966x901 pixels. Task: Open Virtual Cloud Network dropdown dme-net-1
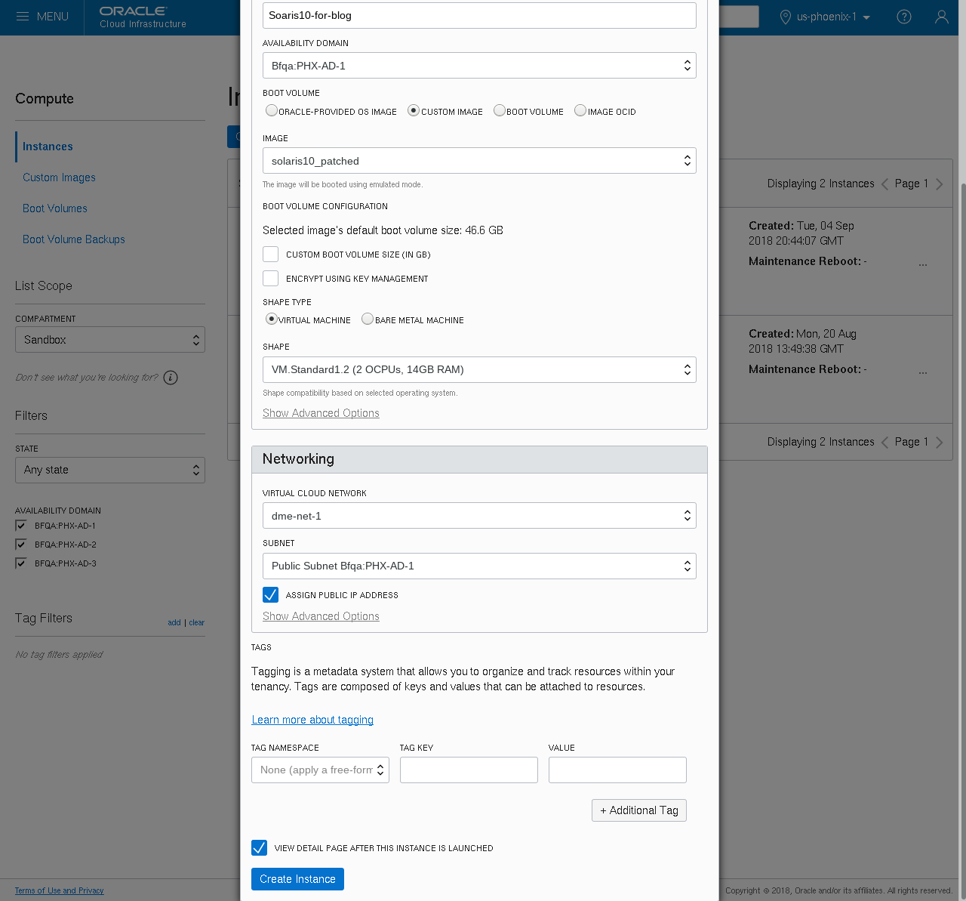pyautogui.click(x=479, y=516)
